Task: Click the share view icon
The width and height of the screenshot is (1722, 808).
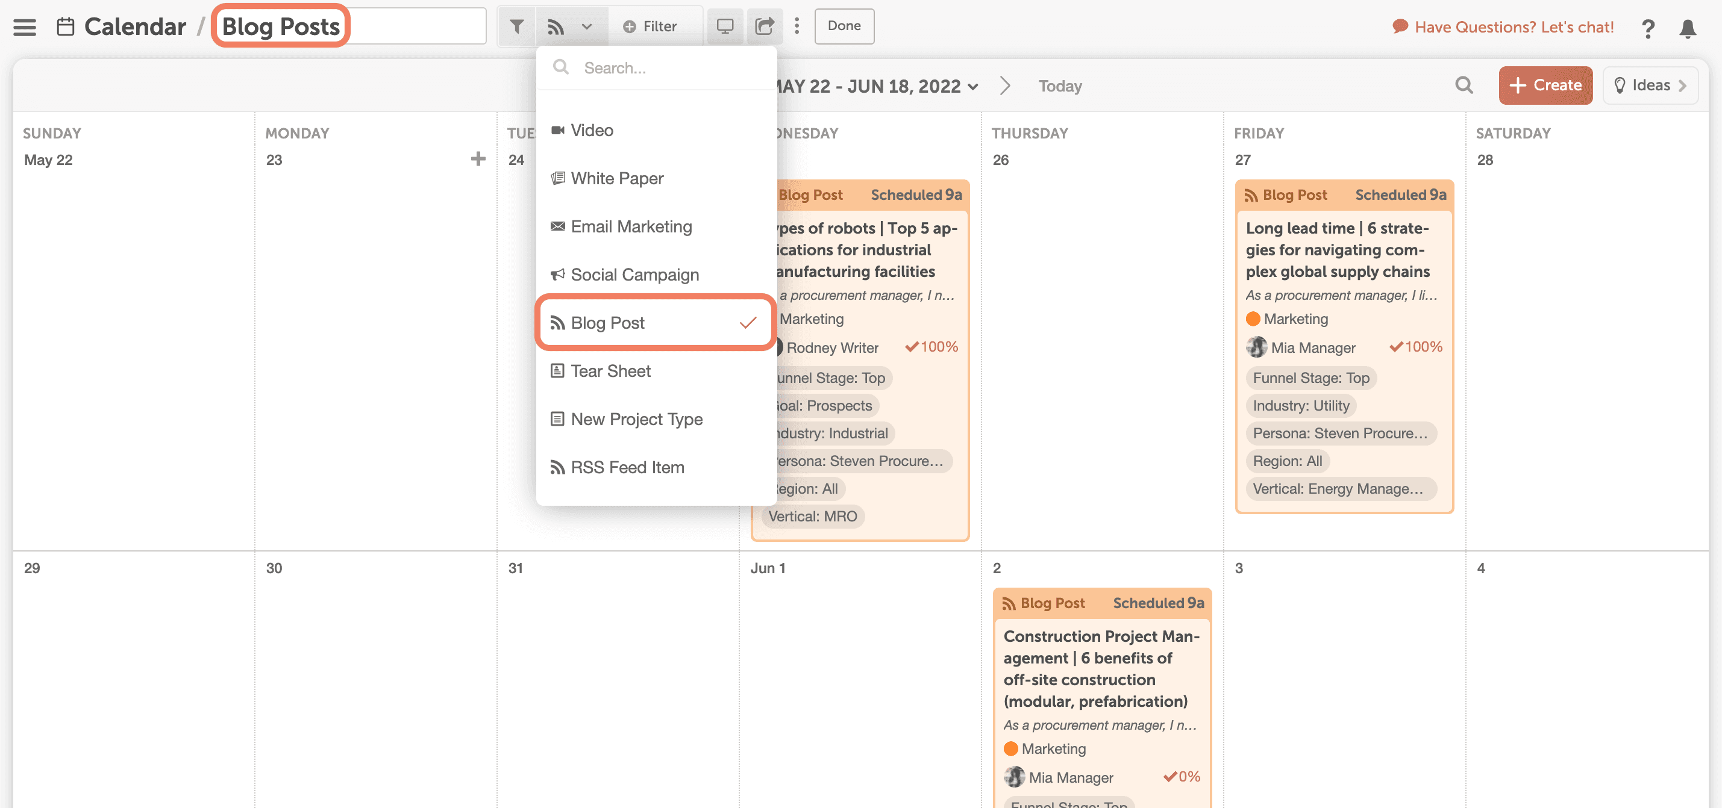Action: click(764, 26)
